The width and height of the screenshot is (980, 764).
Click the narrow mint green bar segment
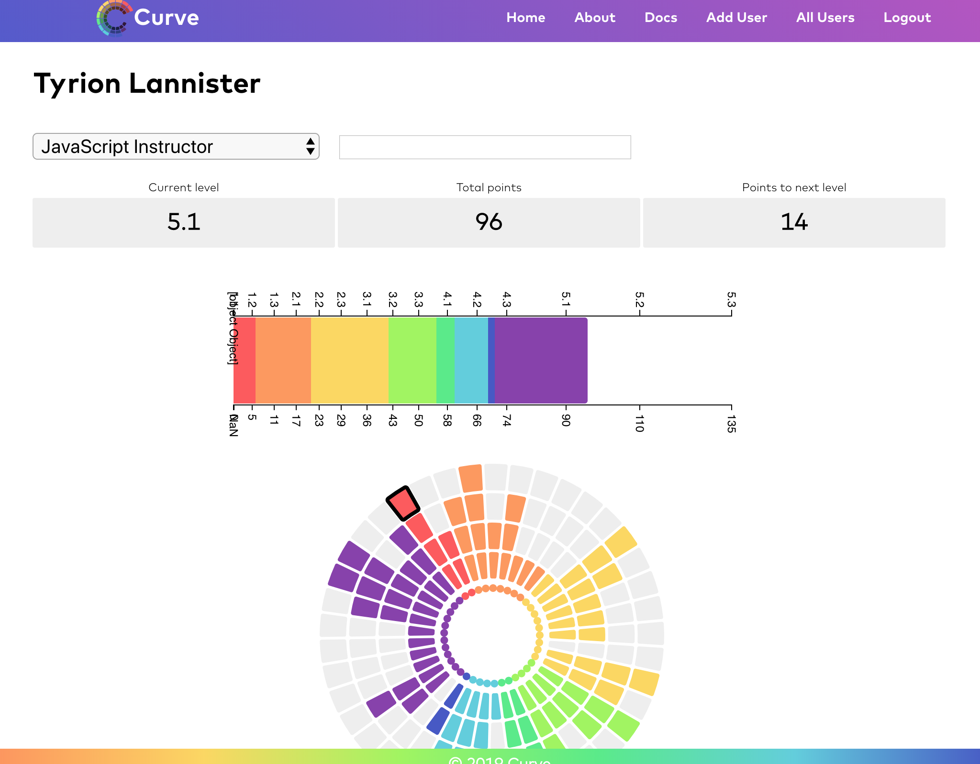(x=445, y=360)
